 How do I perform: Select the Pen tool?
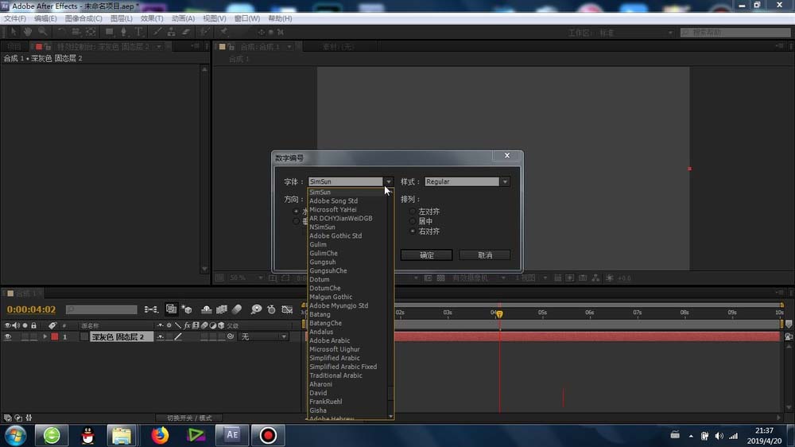[x=124, y=32]
